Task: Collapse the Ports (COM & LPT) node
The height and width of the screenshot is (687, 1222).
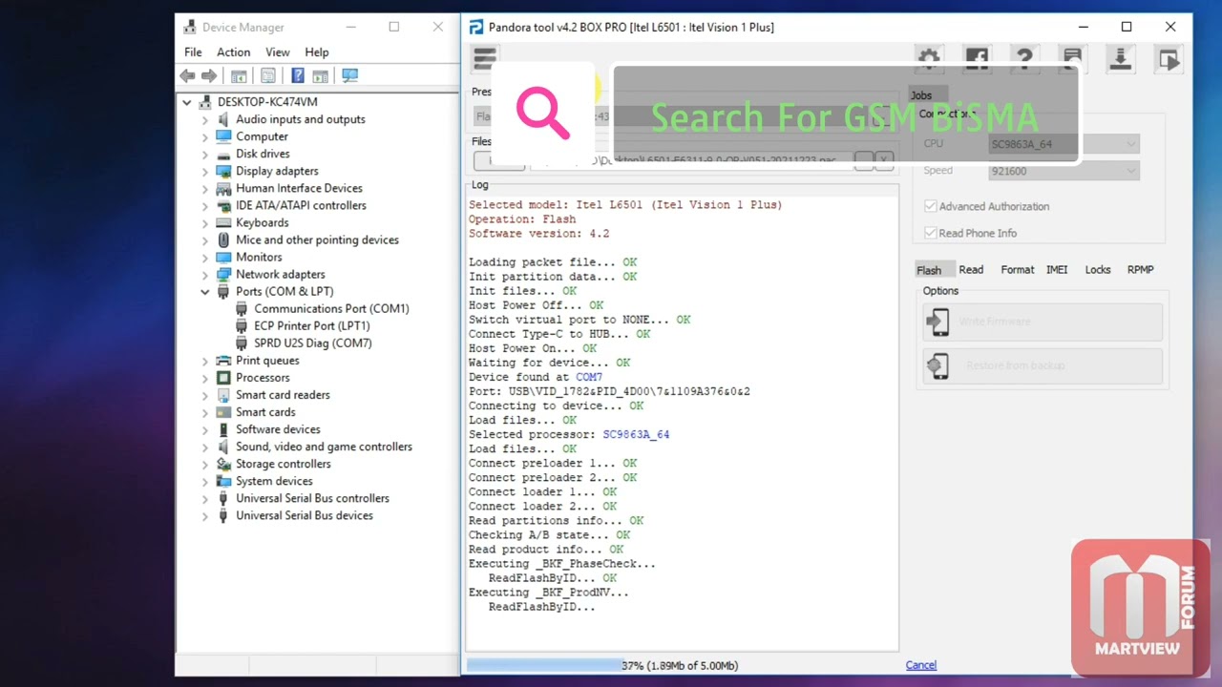Action: (204, 292)
